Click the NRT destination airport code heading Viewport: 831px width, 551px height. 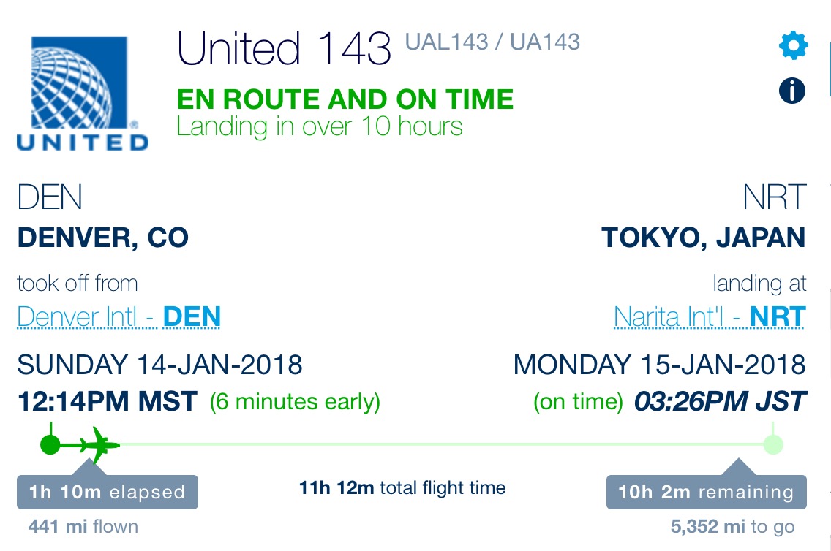pyautogui.click(x=774, y=197)
